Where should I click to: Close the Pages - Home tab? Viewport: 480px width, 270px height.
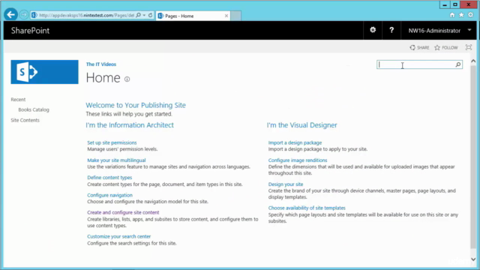[x=226, y=16]
